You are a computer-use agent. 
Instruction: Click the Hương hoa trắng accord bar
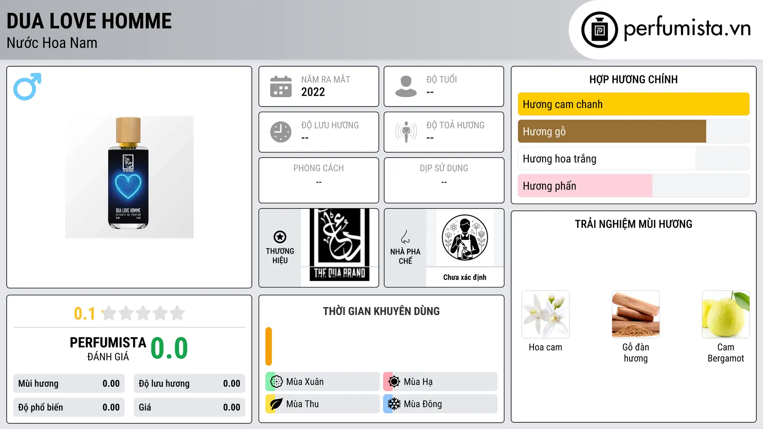coord(633,159)
